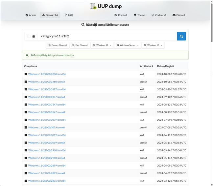The width and height of the screenshot is (213, 186).
Task: Select the Descărcări navigation tab
Action: (x=50, y=15)
